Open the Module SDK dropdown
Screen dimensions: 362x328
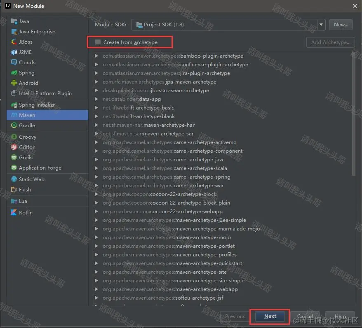coord(321,24)
